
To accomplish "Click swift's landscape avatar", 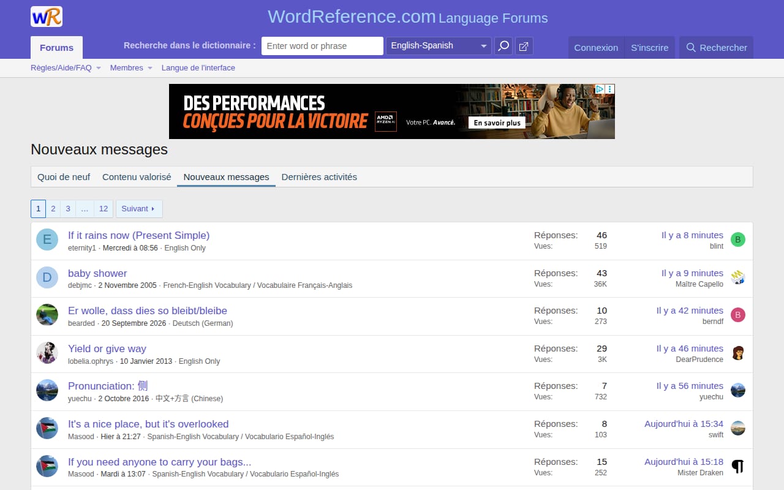I will click(x=738, y=429).
